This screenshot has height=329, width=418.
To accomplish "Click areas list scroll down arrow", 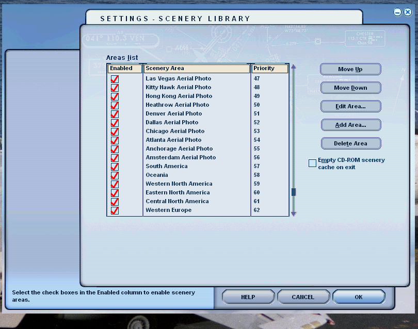I will coord(294,214).
